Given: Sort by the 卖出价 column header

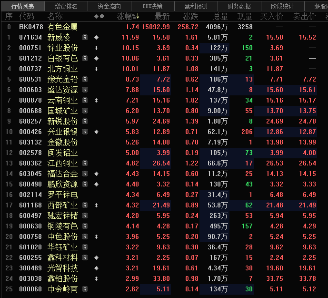Looking at the screenshot, I should coord(304,16).
